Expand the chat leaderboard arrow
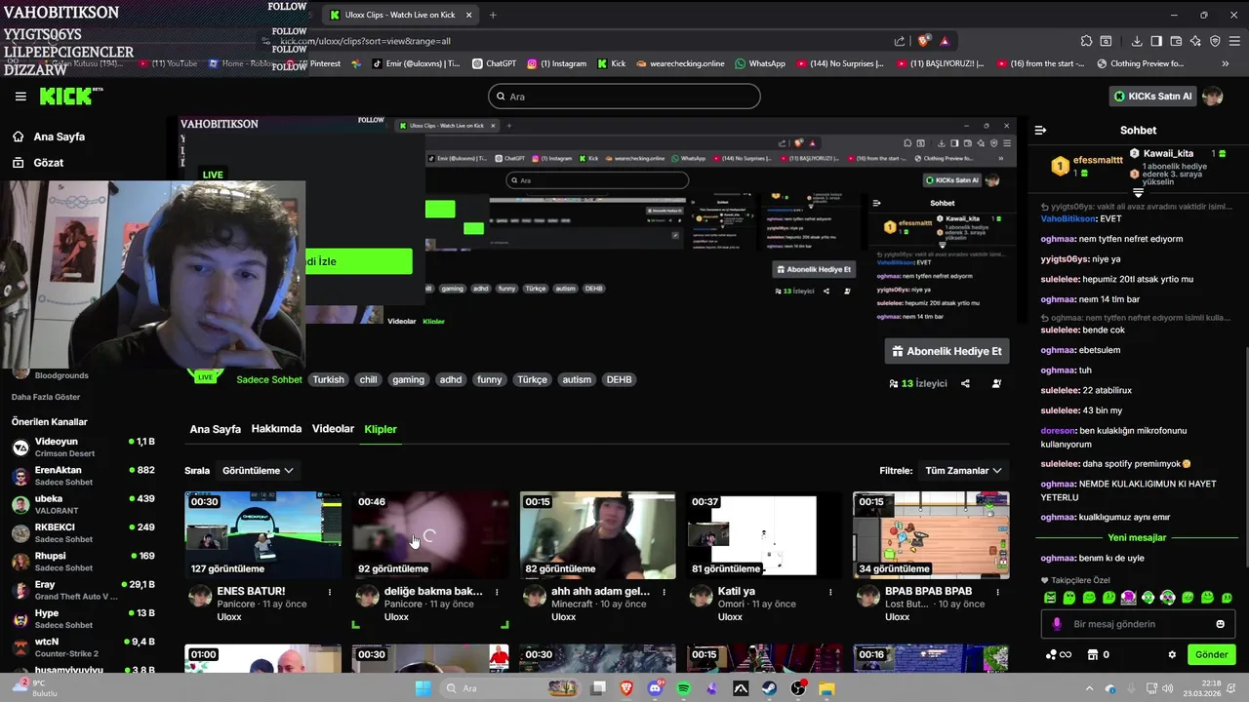 (x=1138, y=193)
